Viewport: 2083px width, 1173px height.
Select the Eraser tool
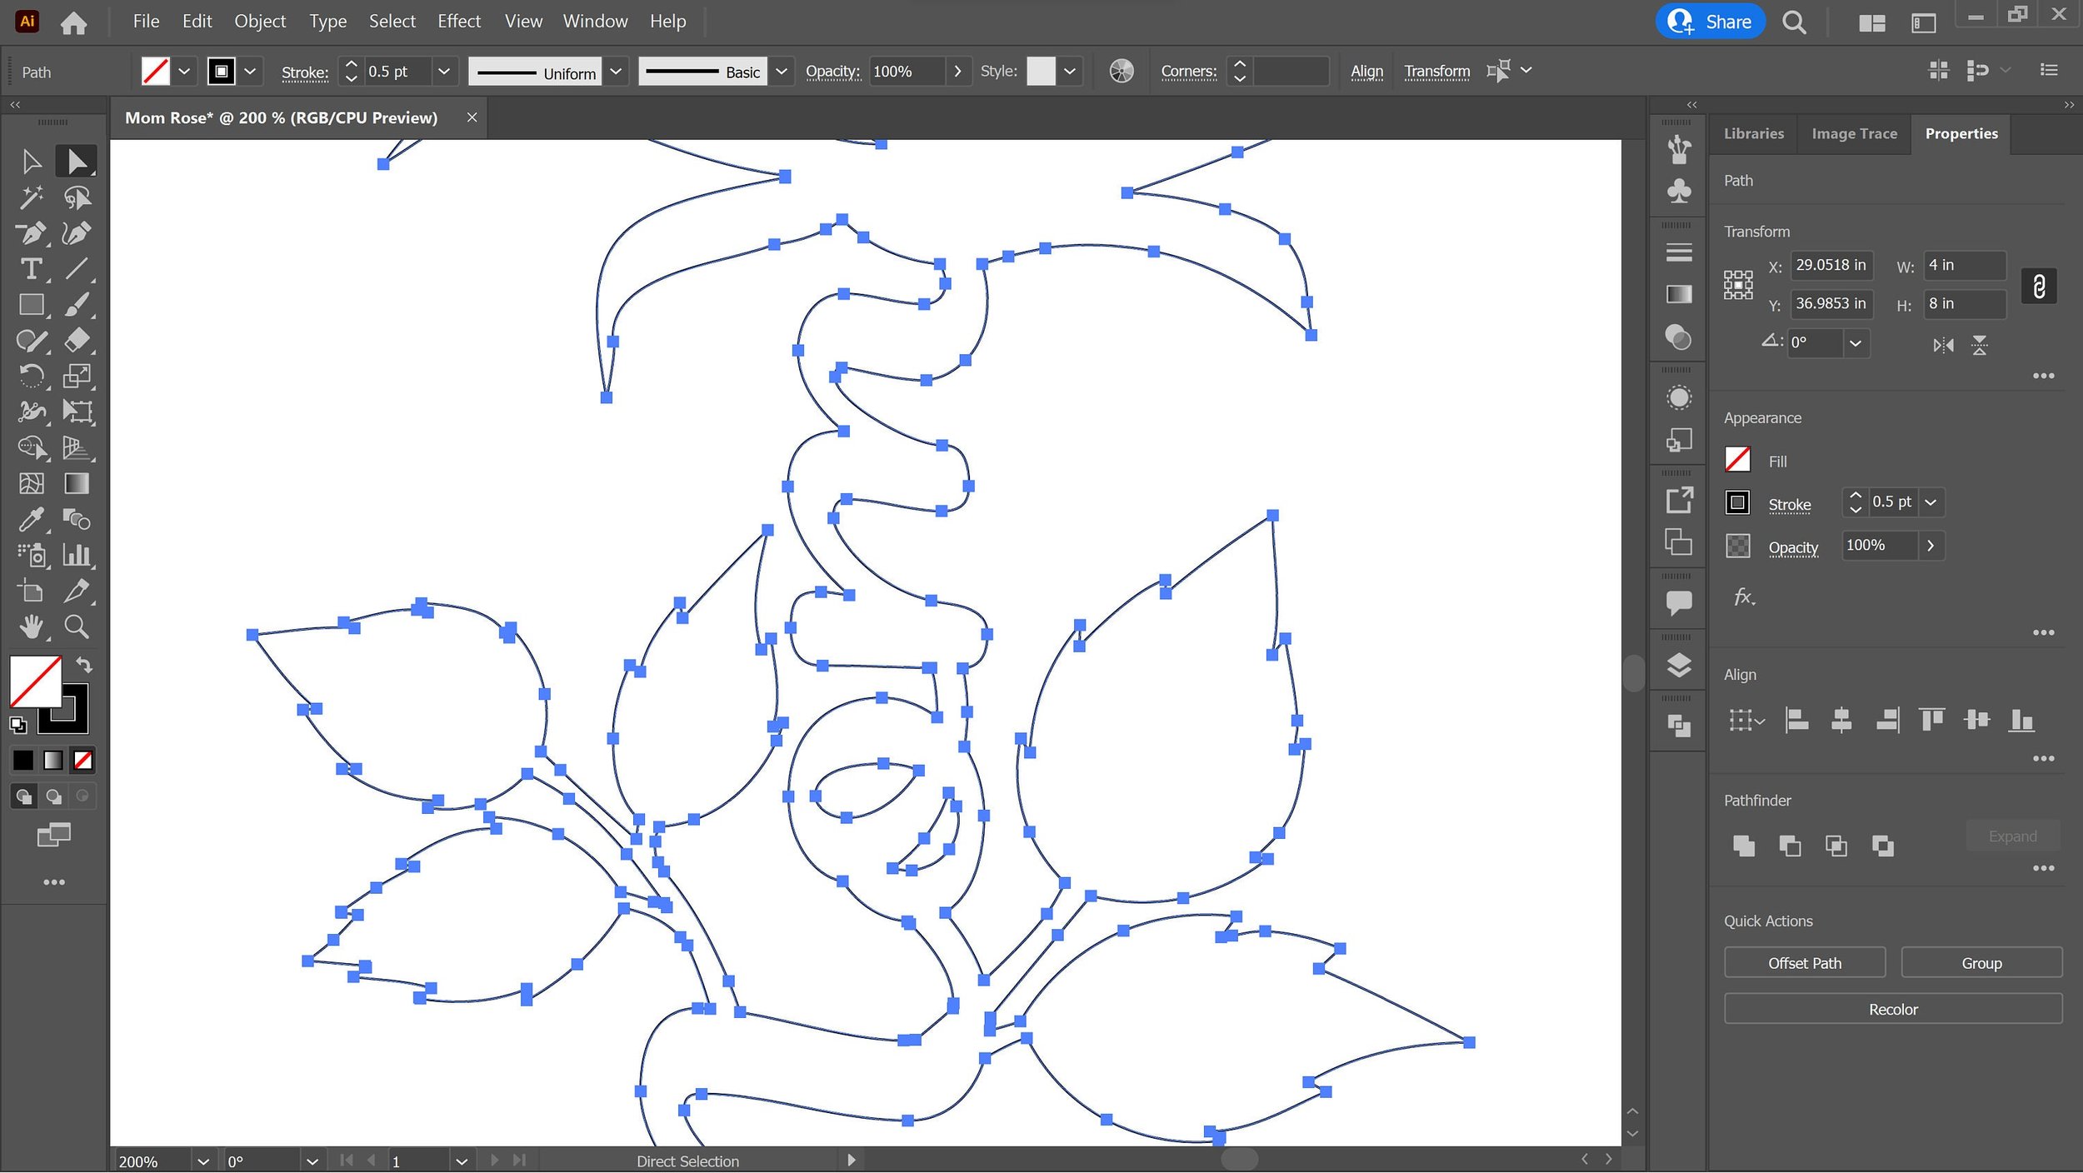[77, 340]
